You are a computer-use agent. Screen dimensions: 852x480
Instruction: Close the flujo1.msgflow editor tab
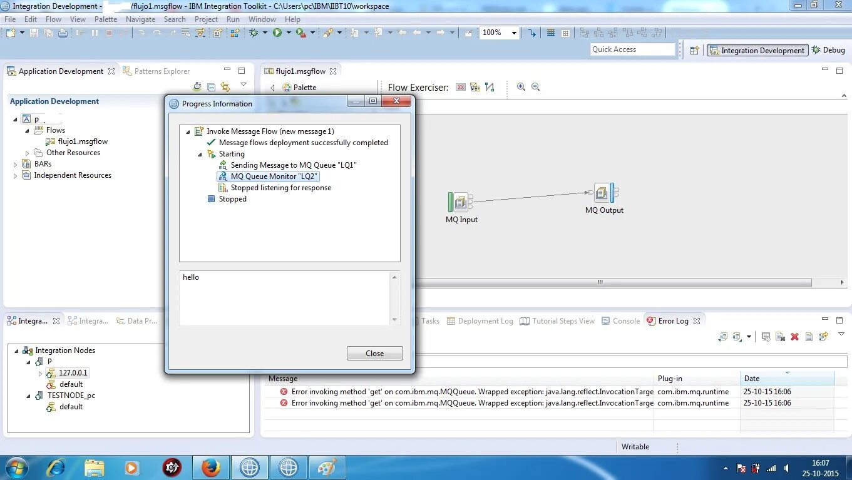[x=334, y=71]
